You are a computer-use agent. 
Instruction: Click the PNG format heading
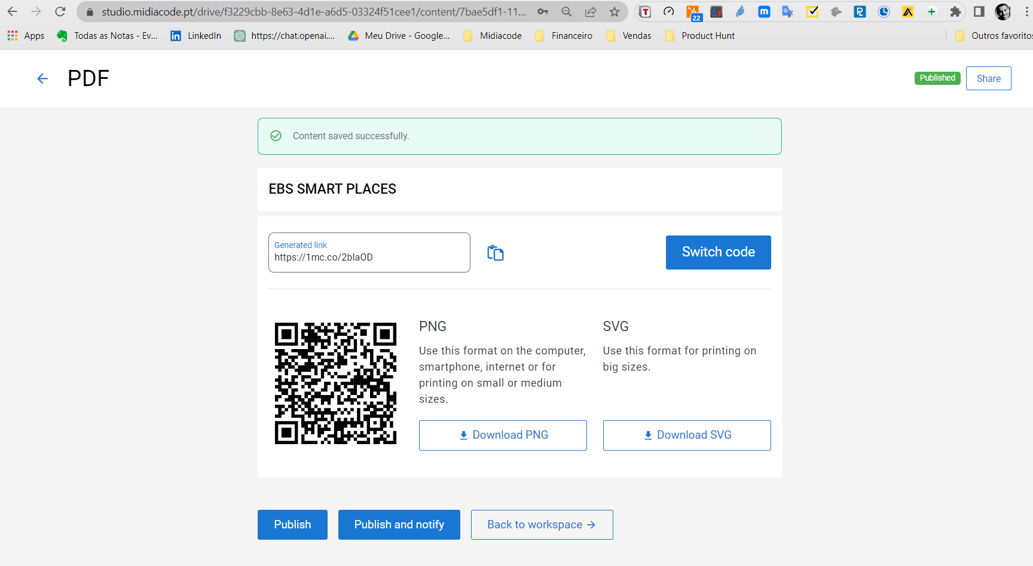tap(433, 326)
